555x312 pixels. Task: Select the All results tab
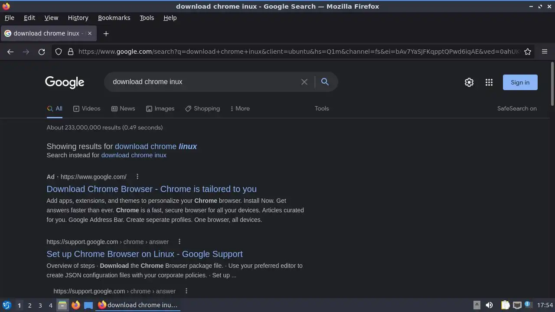(x=55, y=108)
